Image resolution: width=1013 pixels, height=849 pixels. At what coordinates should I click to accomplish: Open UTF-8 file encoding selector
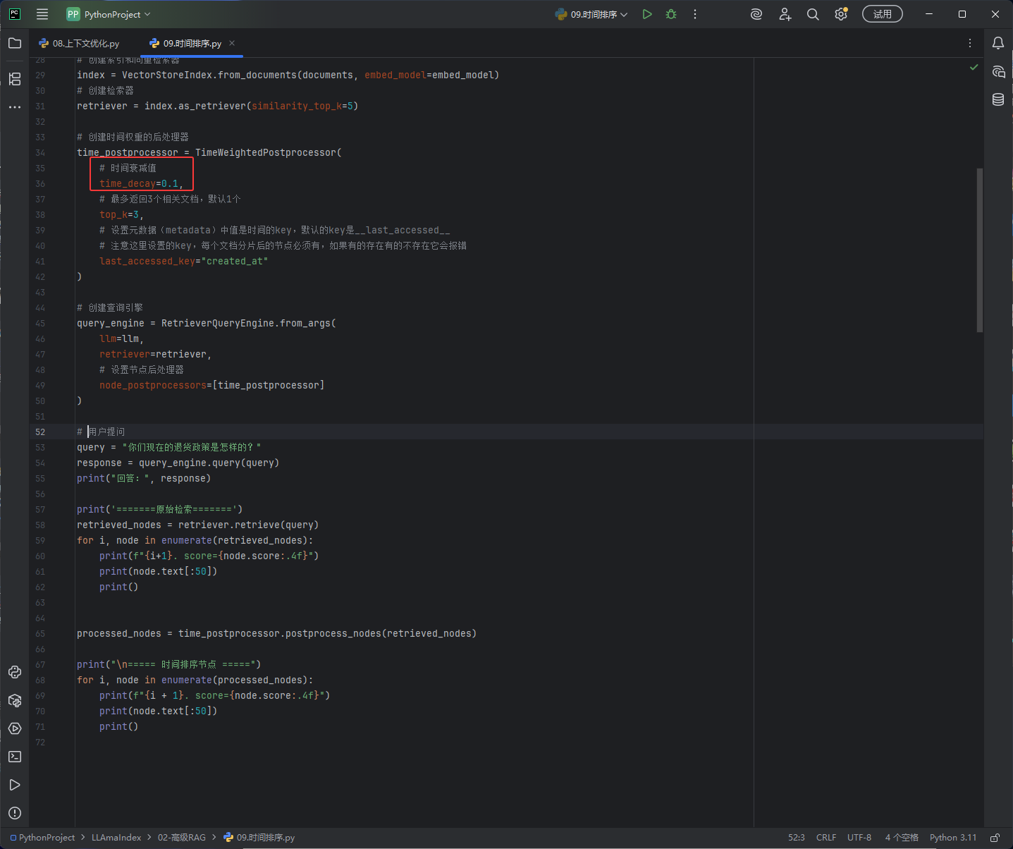pos(859,838)
